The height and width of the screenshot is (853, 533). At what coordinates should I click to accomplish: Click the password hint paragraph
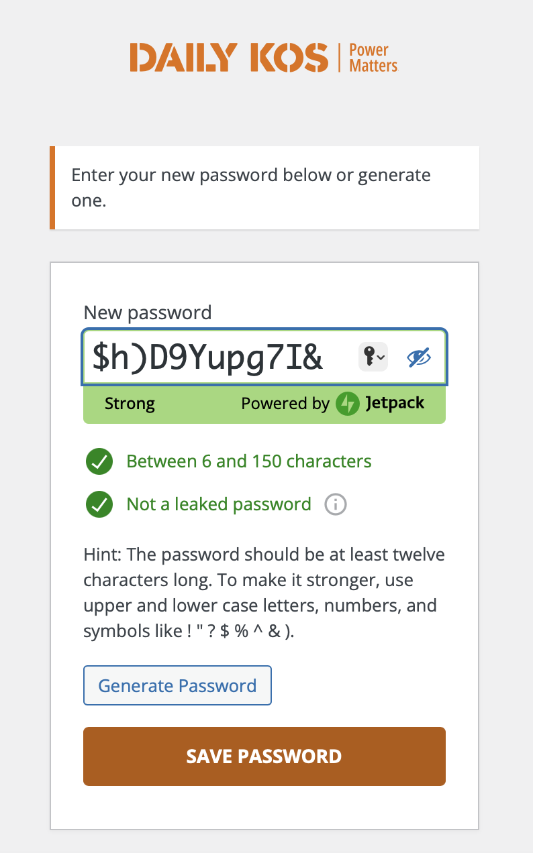264,593
